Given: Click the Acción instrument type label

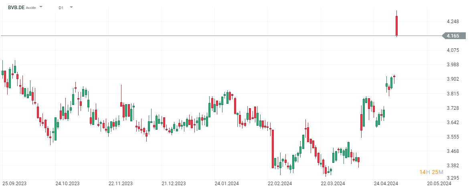Looking at the screenshot, I should click(x=31, y=8).
